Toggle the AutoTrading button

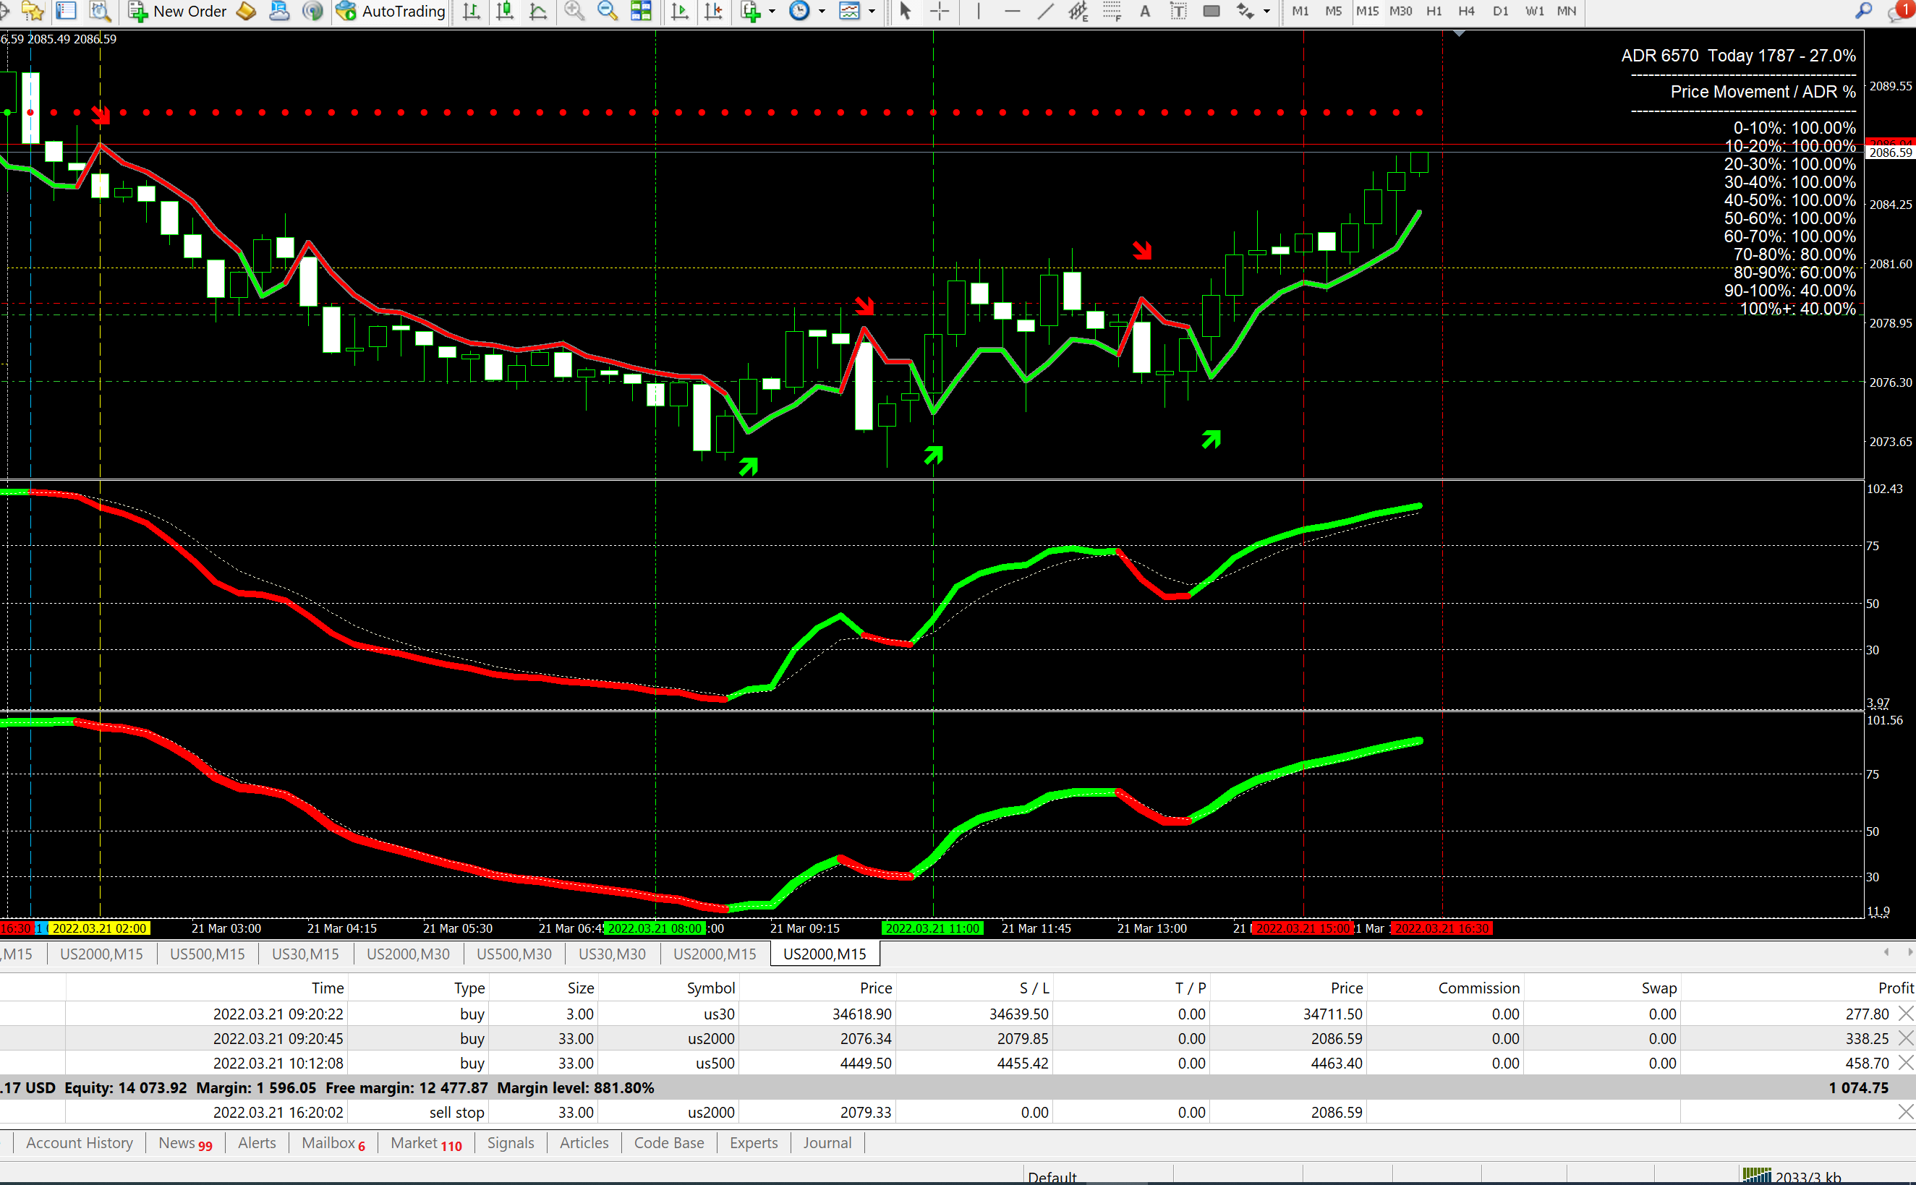click(x=391, y=11)
